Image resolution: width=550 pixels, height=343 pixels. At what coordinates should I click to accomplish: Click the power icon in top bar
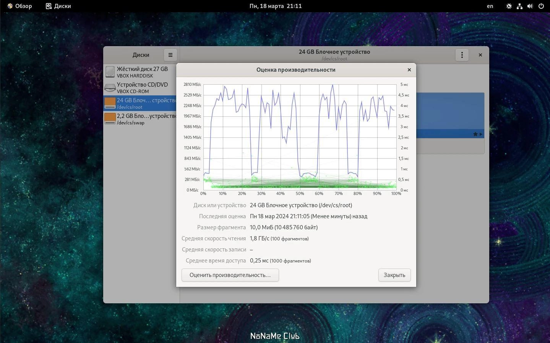click(541, 6)
